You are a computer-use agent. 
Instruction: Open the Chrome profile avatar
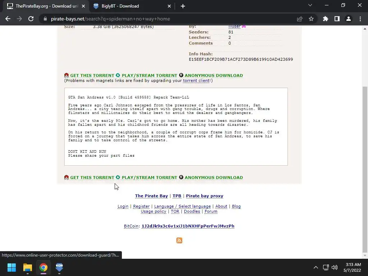[349, 19]
